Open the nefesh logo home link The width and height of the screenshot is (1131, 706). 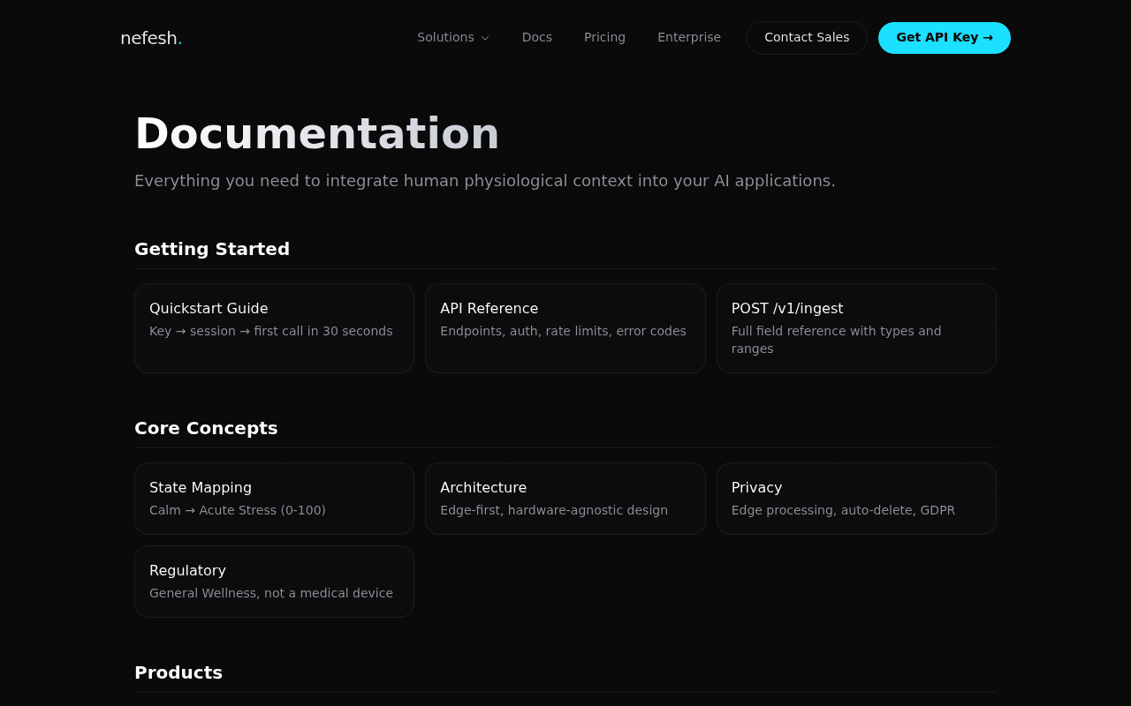coord(151,38)
